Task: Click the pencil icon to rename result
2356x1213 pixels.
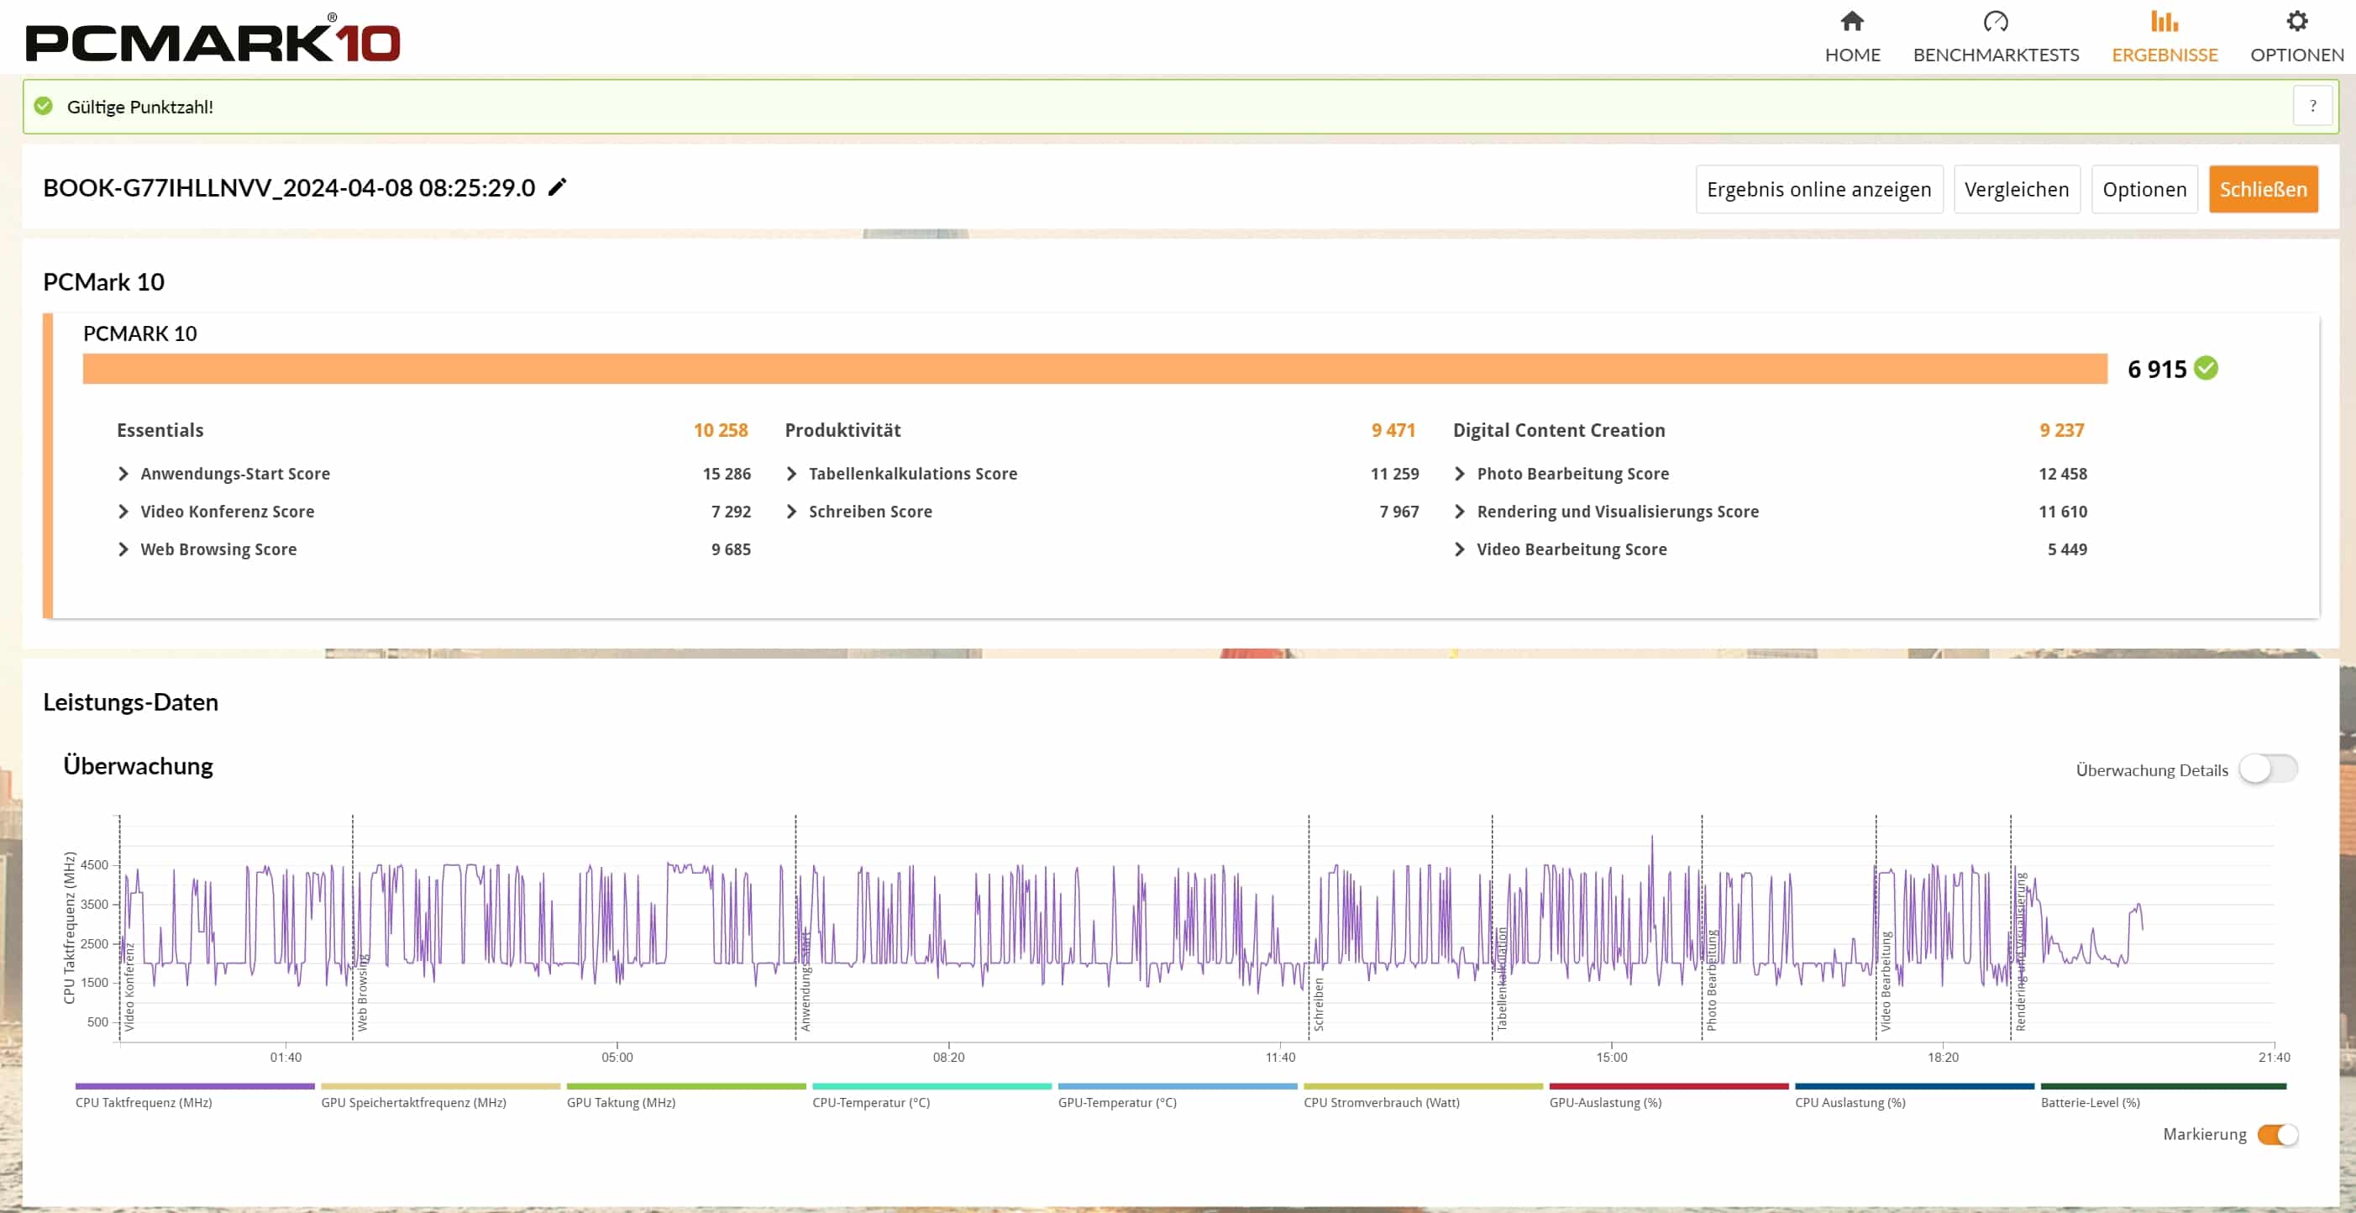Action: (557, 187)
